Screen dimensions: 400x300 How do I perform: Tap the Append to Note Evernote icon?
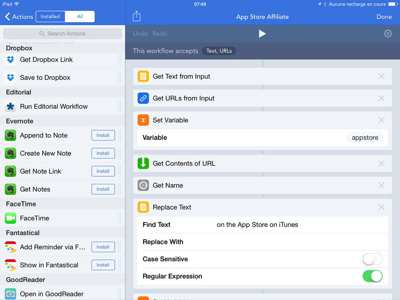11,135
